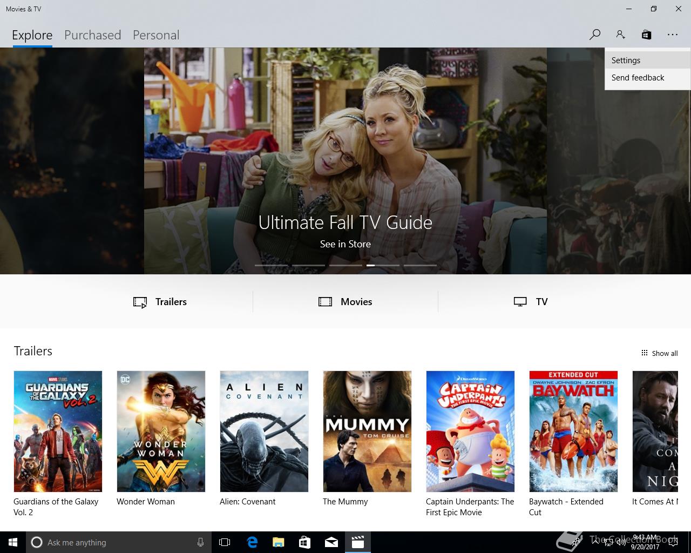This screenshot has width=691, height=553.
Task: Click the Trailers section heading
Action: click(33, 351)
